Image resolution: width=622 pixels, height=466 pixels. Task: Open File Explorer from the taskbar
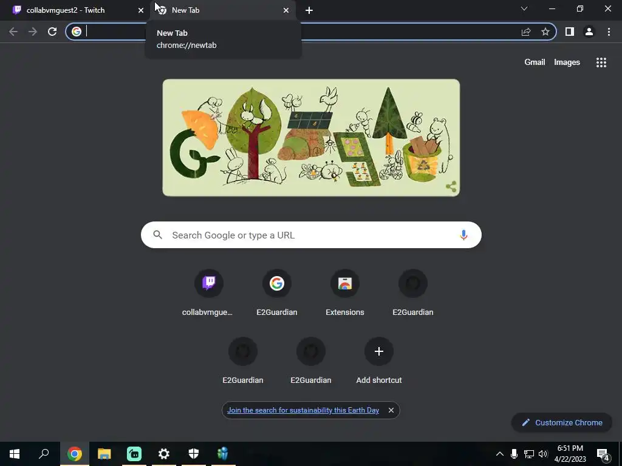[x=104, y=454]
